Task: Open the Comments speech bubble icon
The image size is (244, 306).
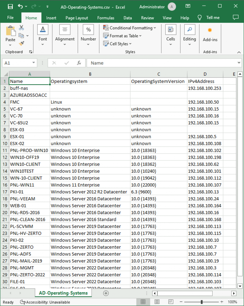Action: [x=235, y=18]
